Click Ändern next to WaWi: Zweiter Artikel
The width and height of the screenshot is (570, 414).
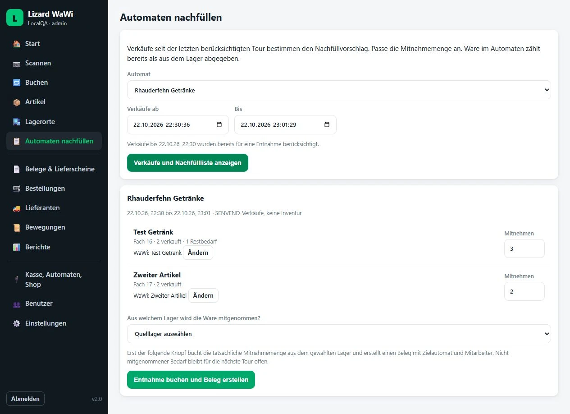tap(203, 295)
